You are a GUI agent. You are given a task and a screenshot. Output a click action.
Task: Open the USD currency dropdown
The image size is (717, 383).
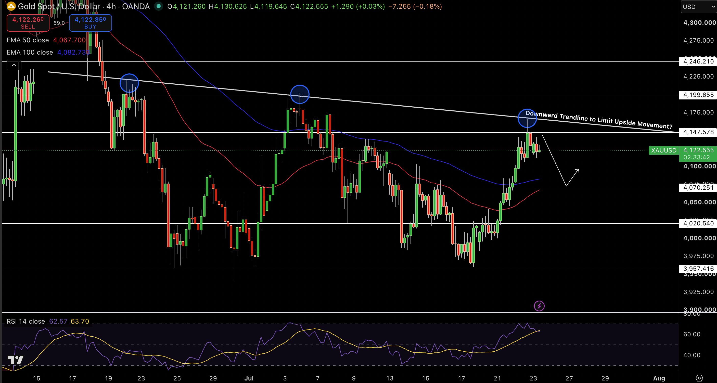699,7
